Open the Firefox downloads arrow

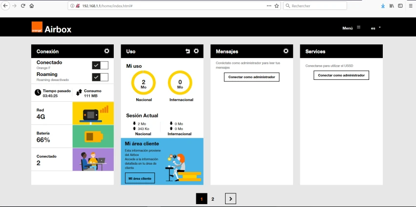383,6
